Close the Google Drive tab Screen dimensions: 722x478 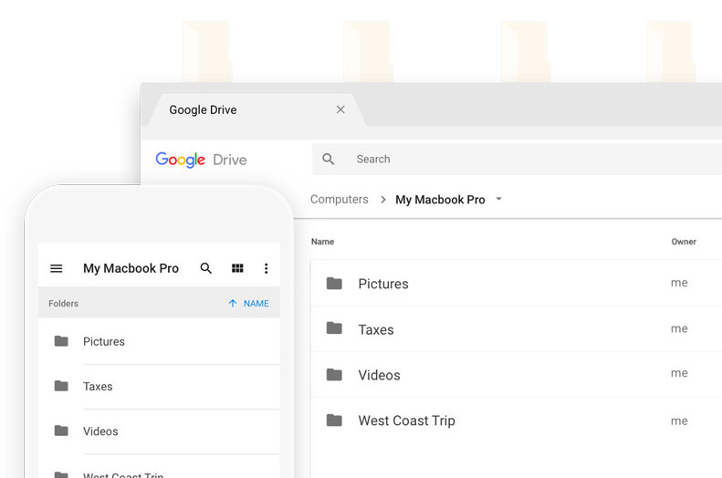pyautogui.click(x=340, y=109)
